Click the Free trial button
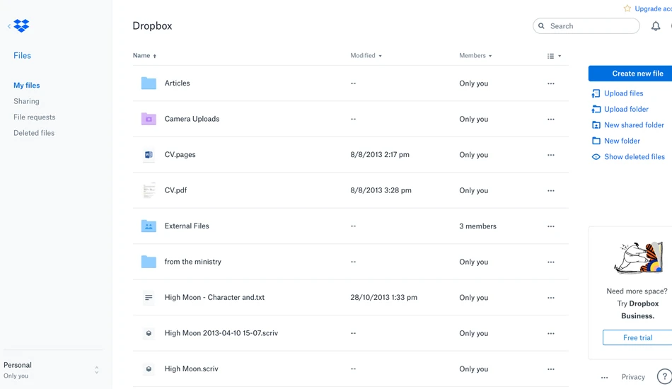The height and width of the screenshot is (389, 672). pos(637,337)
